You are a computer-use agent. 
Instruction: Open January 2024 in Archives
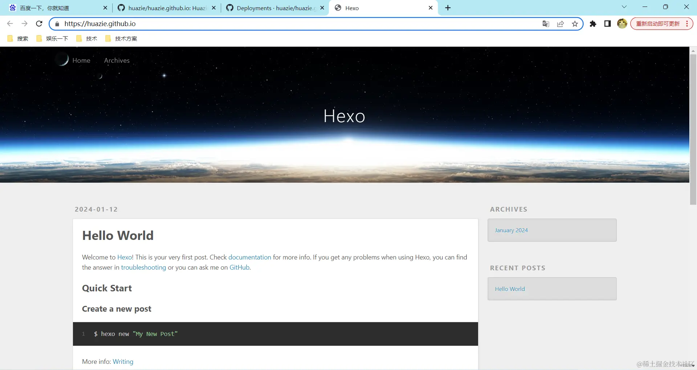click(x=511, y=230)
